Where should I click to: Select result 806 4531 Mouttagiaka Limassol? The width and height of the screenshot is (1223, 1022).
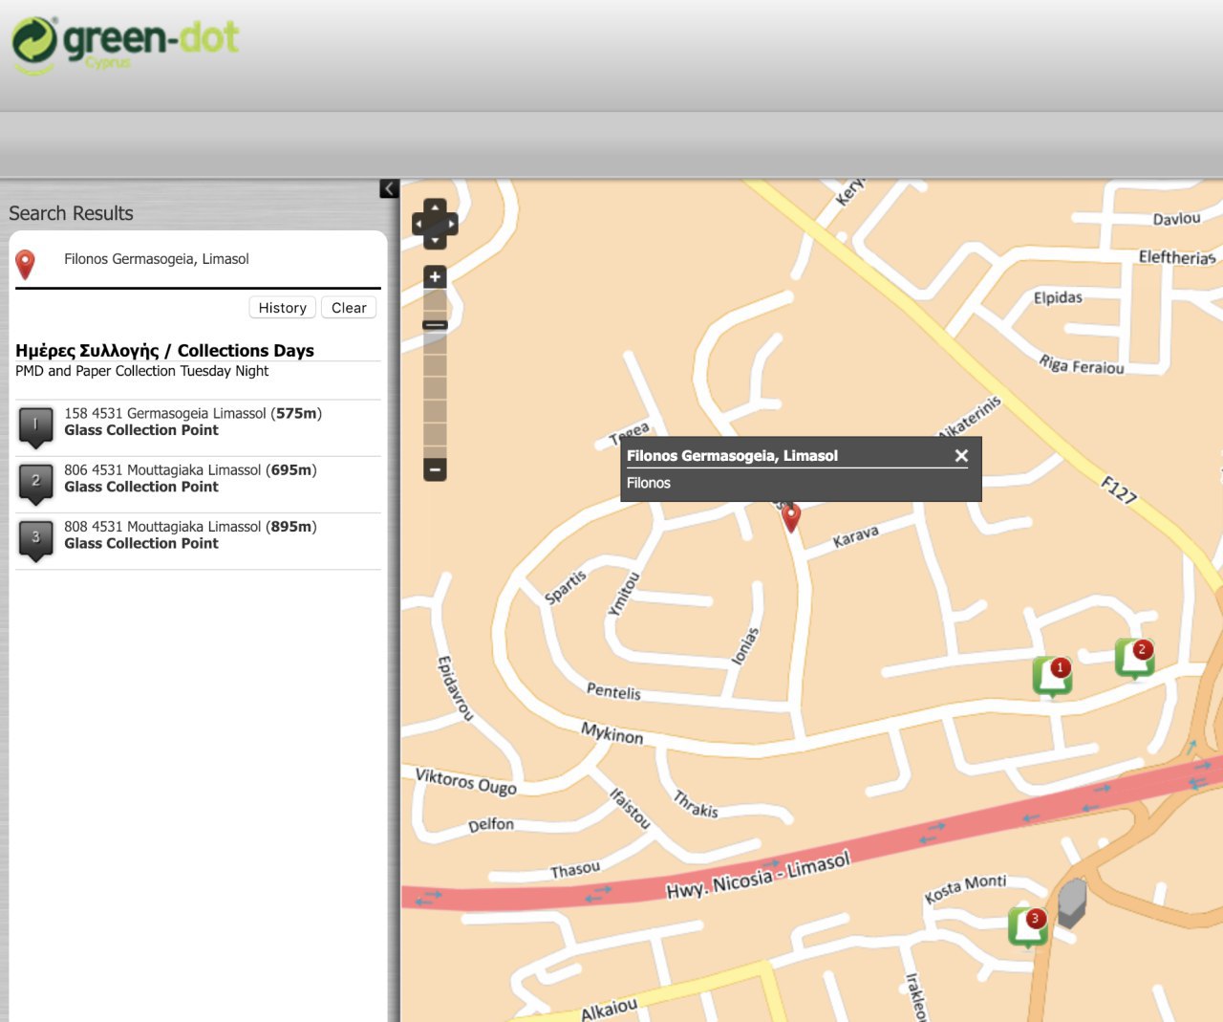point(189,478)
